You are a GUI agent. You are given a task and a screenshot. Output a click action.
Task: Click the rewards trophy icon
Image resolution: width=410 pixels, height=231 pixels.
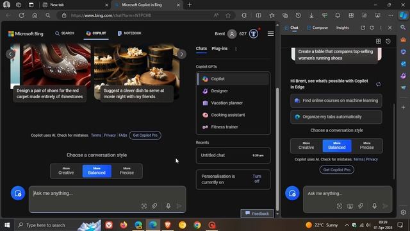[254, 34]
